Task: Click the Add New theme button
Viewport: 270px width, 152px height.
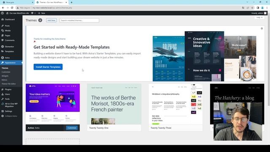Action: [x=51, y=20]
